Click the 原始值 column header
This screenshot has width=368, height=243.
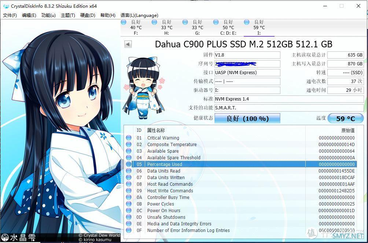[348, 130]
